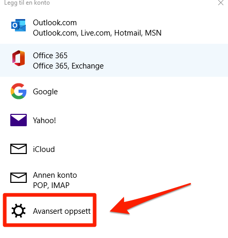Select the iCloud account label
Viewport: 228px width, 238px height.
(x=44, y=149)
